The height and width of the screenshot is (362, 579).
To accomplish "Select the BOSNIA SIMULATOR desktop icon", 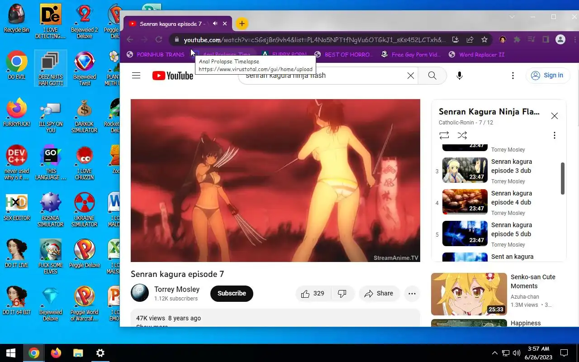I will 51,210.
